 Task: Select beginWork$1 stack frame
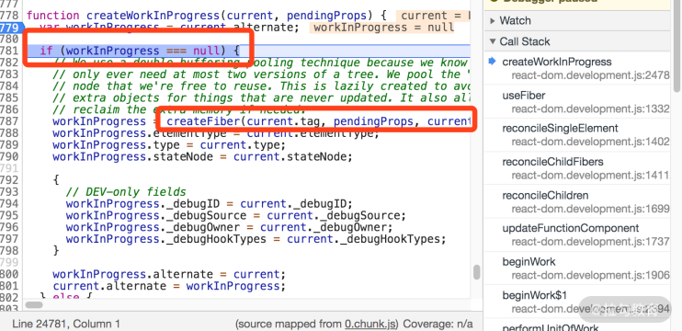click(578, 302)
